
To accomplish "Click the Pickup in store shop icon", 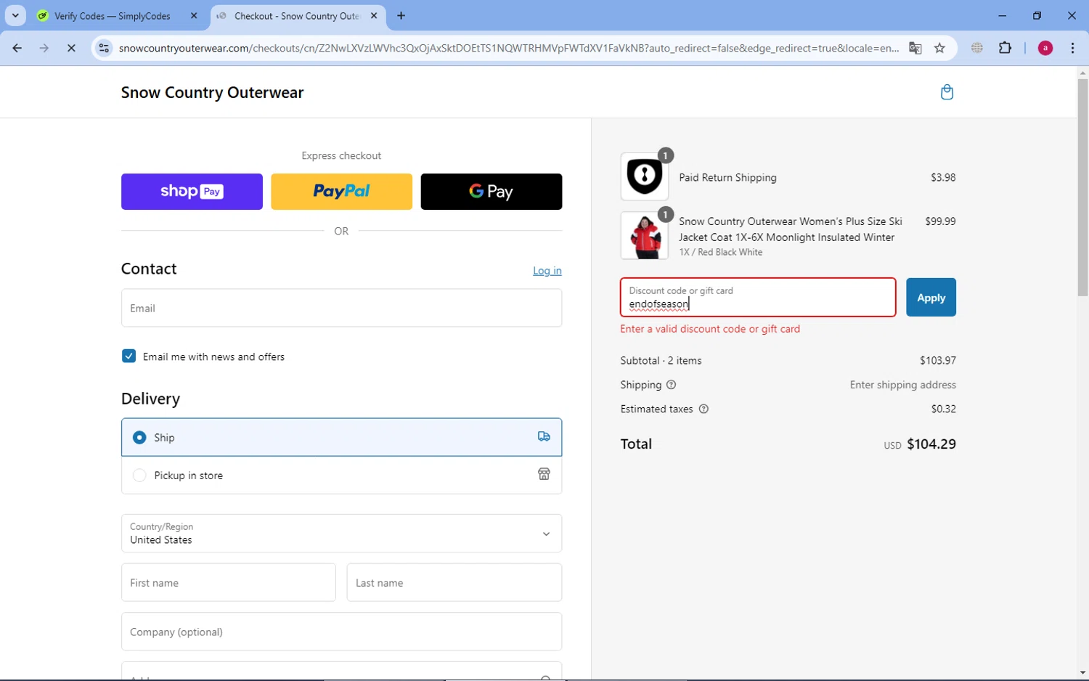I will pyautogui.click(x=544, y=474).
